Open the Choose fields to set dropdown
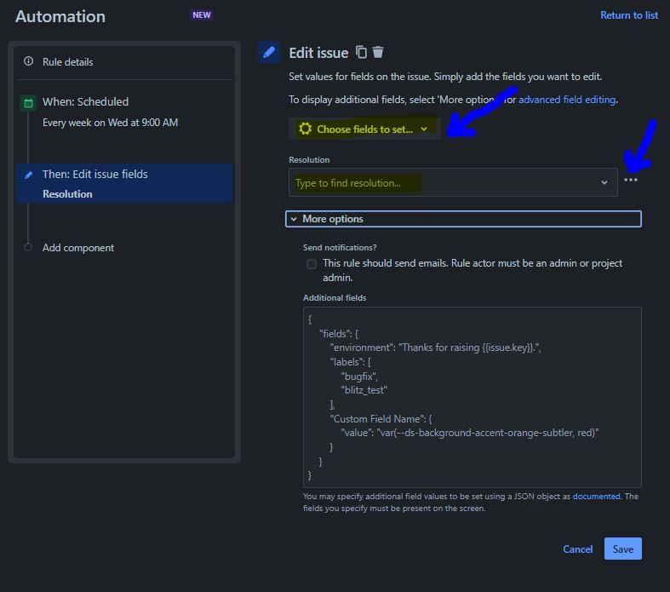This screenshot has width=670, height=592. (x=364, y=129)
